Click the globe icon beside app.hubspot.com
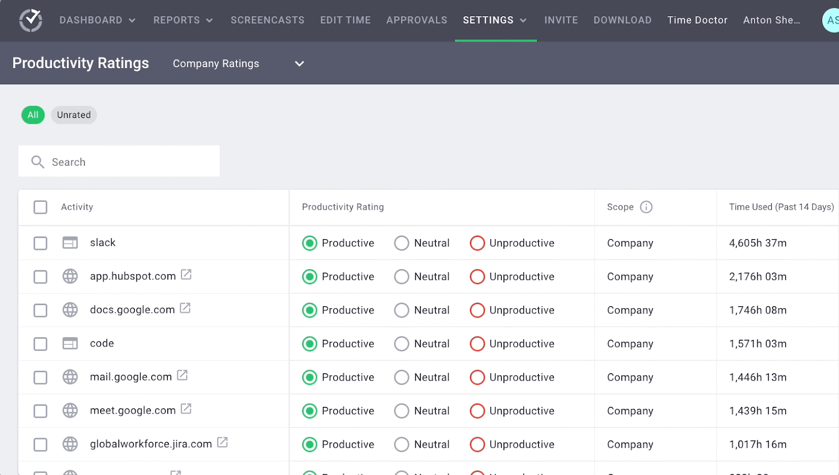The width and height of the screenshot is (839, 475). 70,276
